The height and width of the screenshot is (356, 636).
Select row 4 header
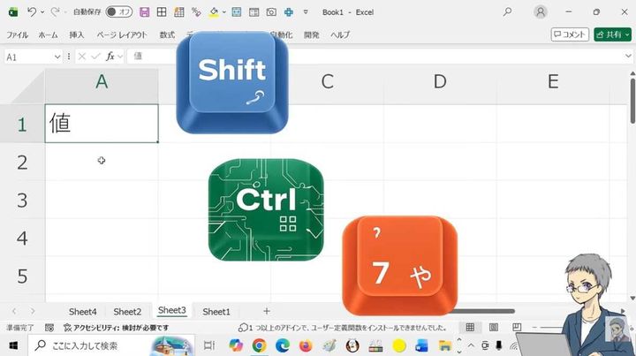22,238
